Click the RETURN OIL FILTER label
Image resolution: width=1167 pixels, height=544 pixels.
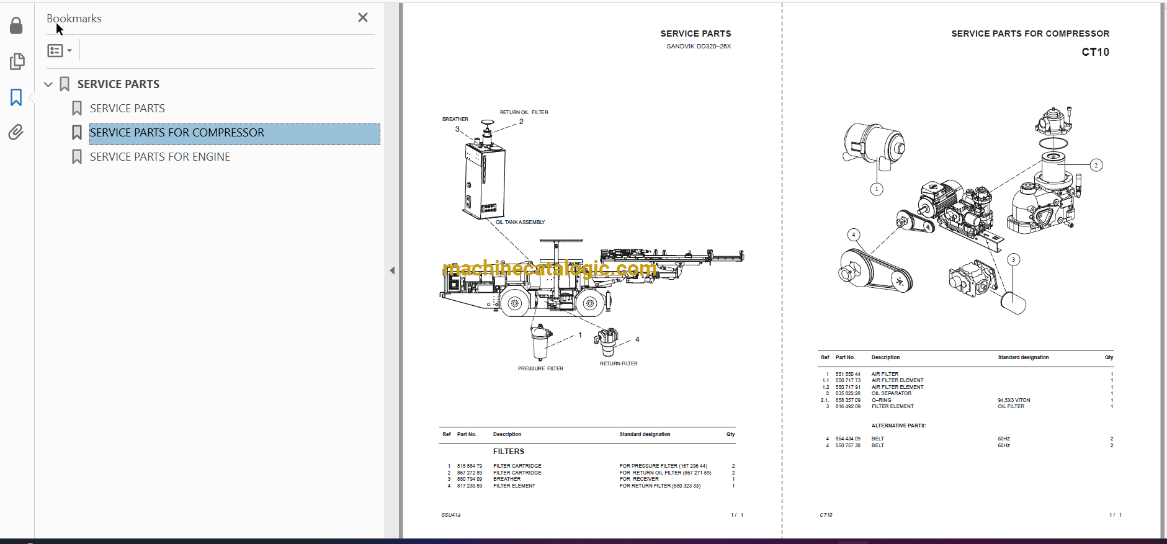click(524, 112)
